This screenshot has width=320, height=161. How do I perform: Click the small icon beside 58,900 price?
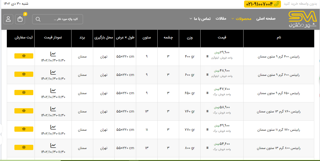pos(207,111)
